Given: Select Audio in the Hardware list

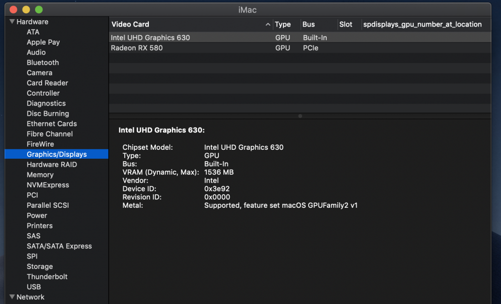Looking at the screenshot, I should (x=36, y=53).
